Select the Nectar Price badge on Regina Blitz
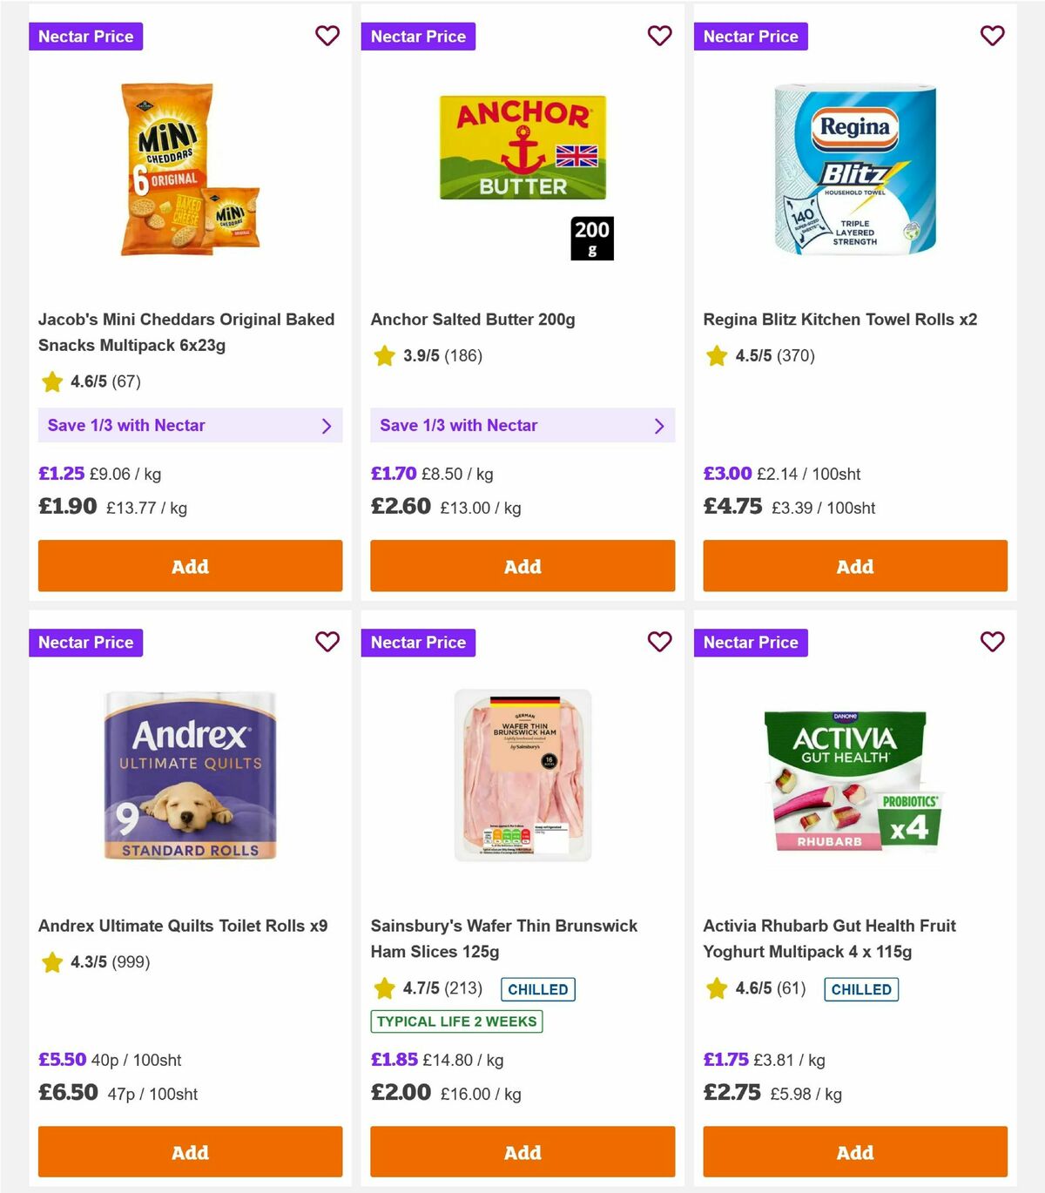 (x=752, y=36)
